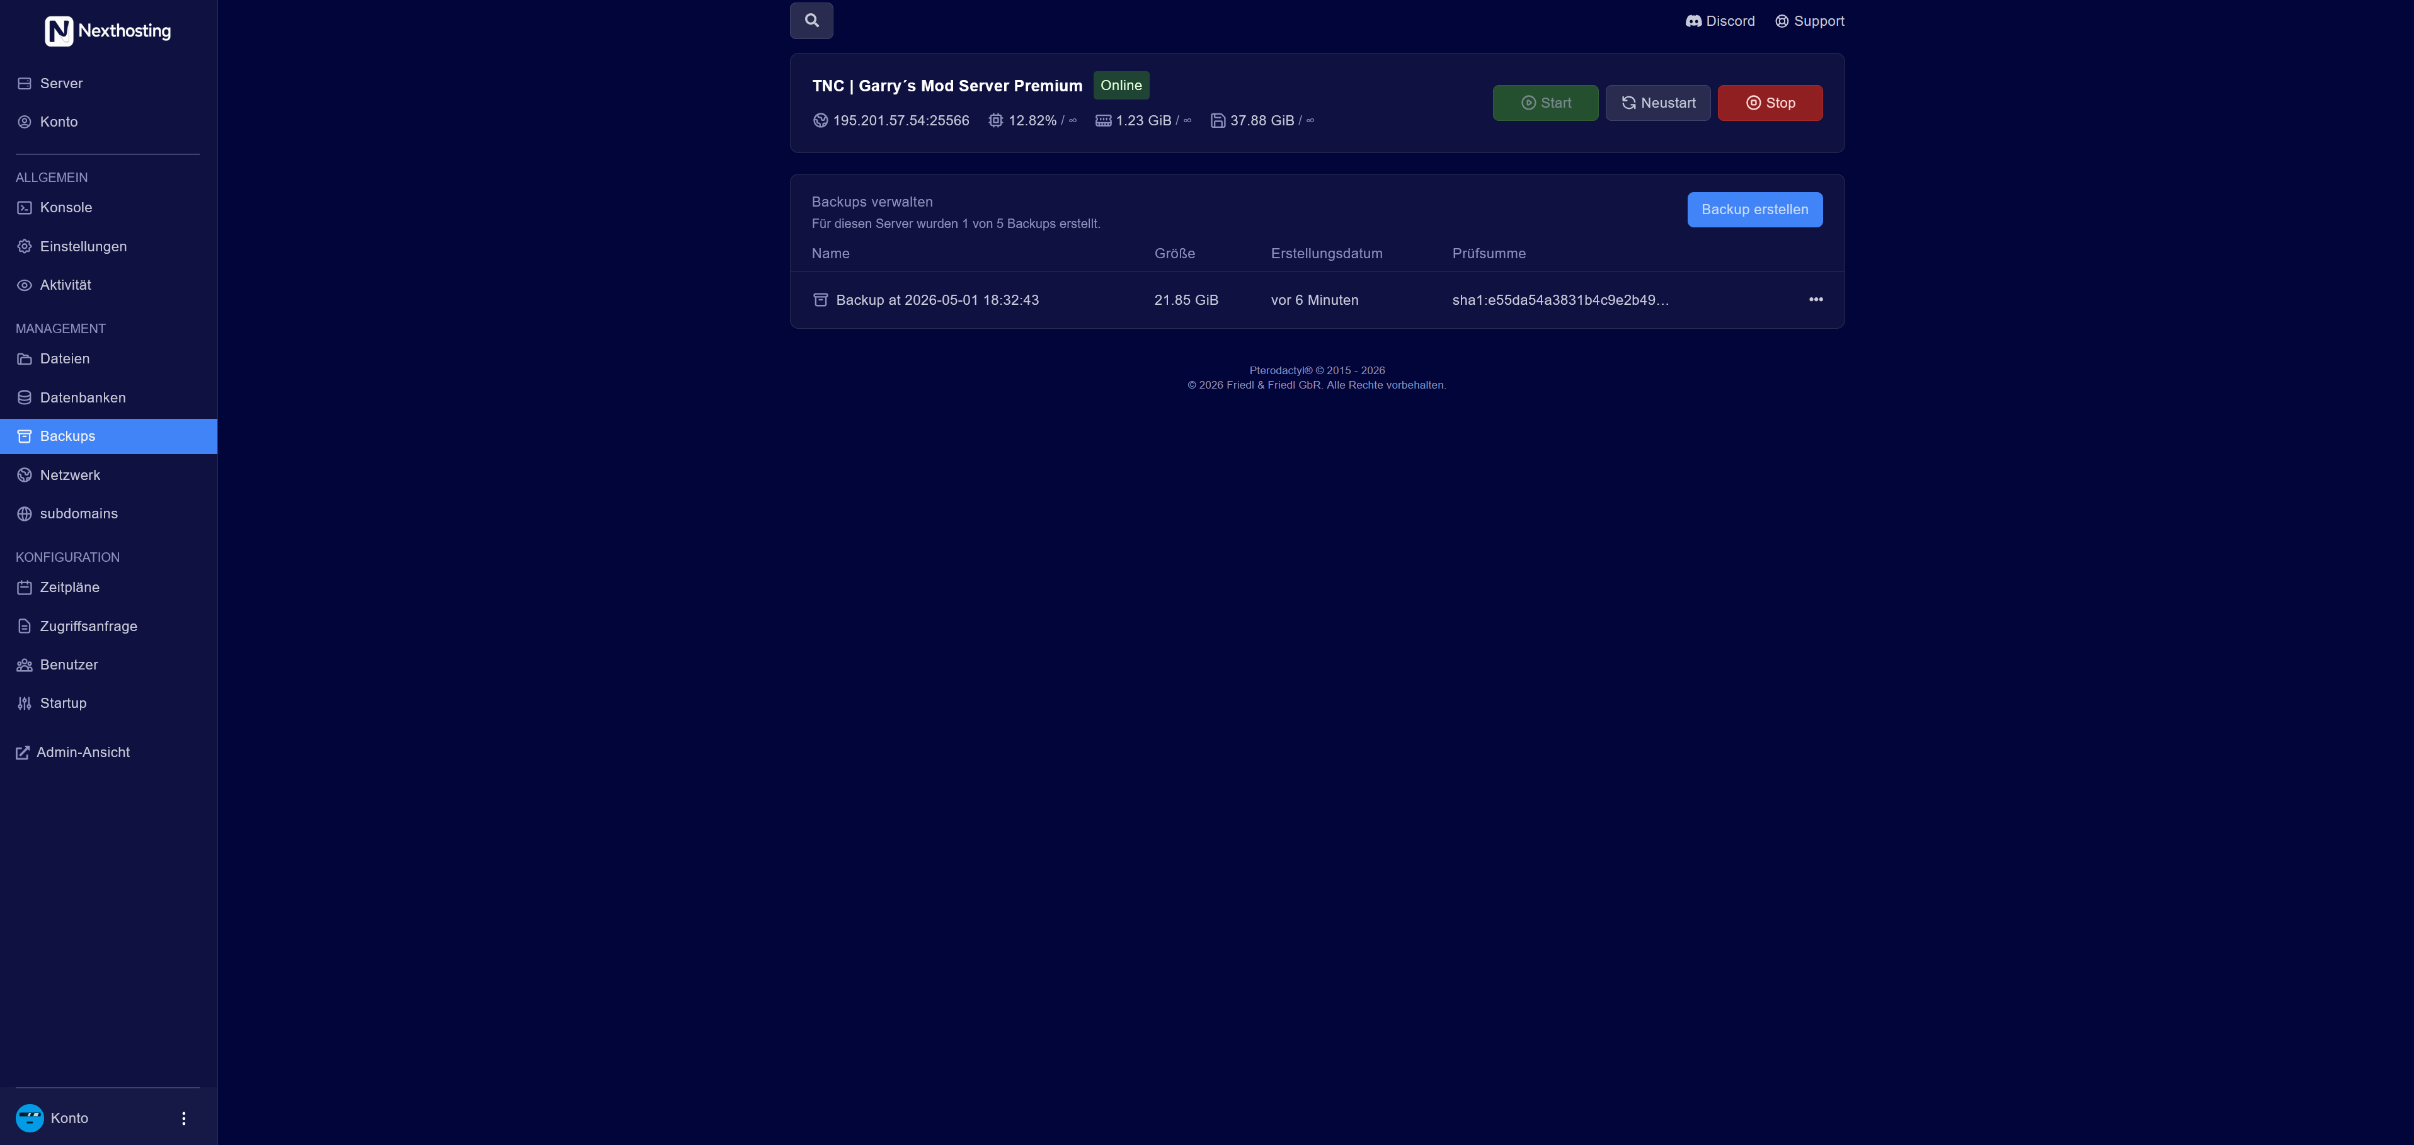The width and height of the screenshot is (2414, 1145).
Task: Click the Dateien folder icon
Action: click(25, 359)
